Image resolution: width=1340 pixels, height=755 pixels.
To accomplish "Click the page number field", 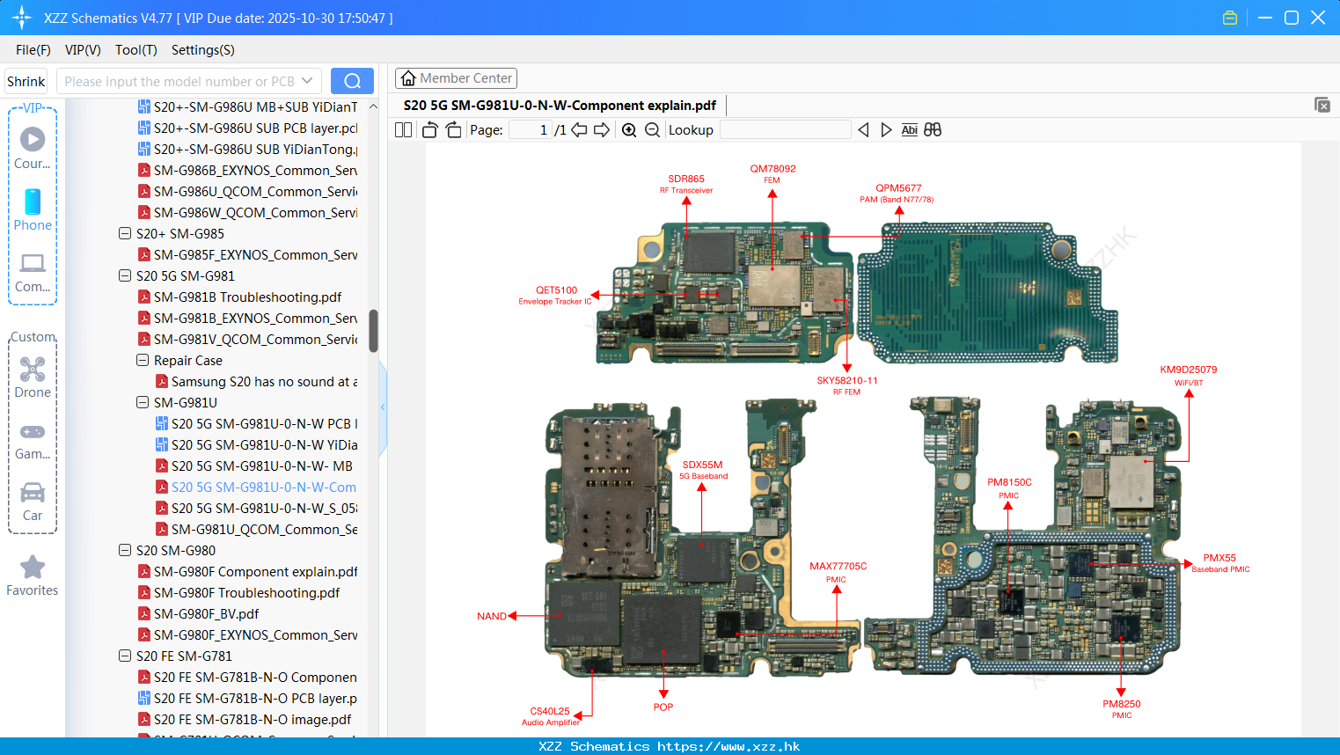I will [x=531, y=130].
